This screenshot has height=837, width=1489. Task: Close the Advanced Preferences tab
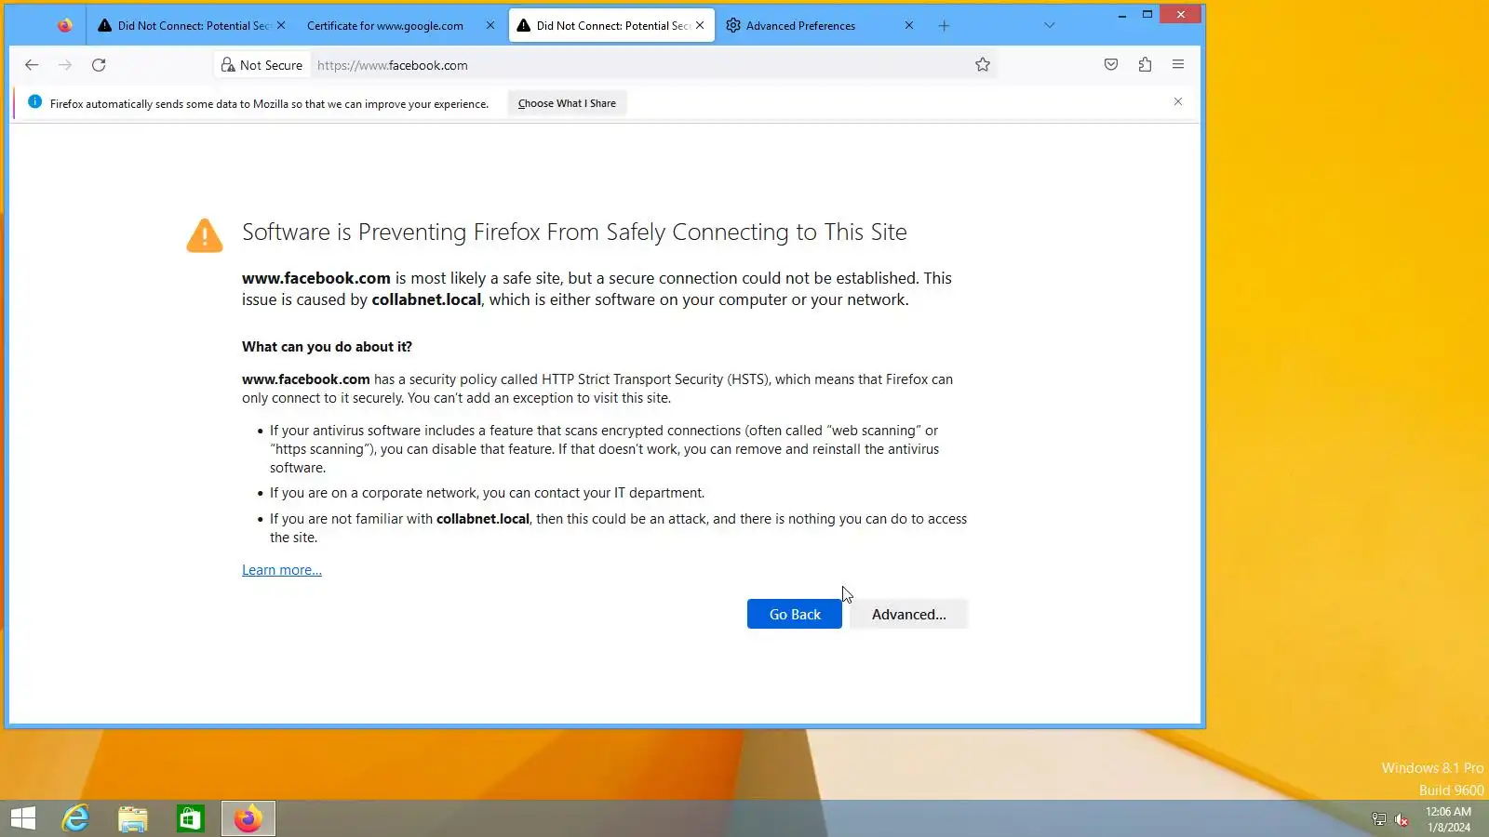909,26
